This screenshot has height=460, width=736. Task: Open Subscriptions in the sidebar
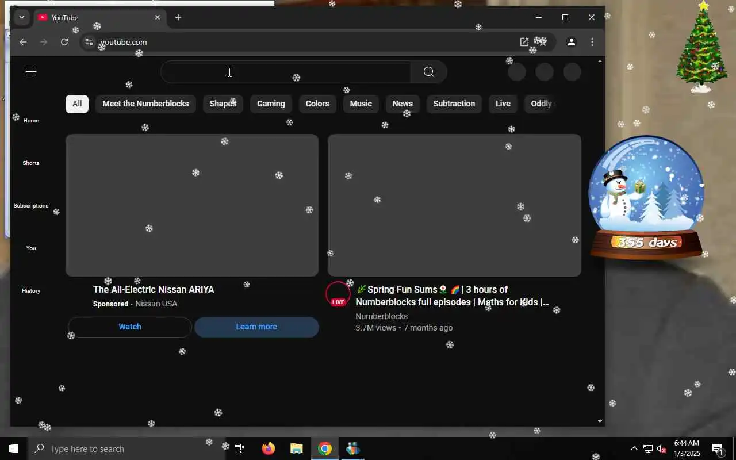(31, 205)
